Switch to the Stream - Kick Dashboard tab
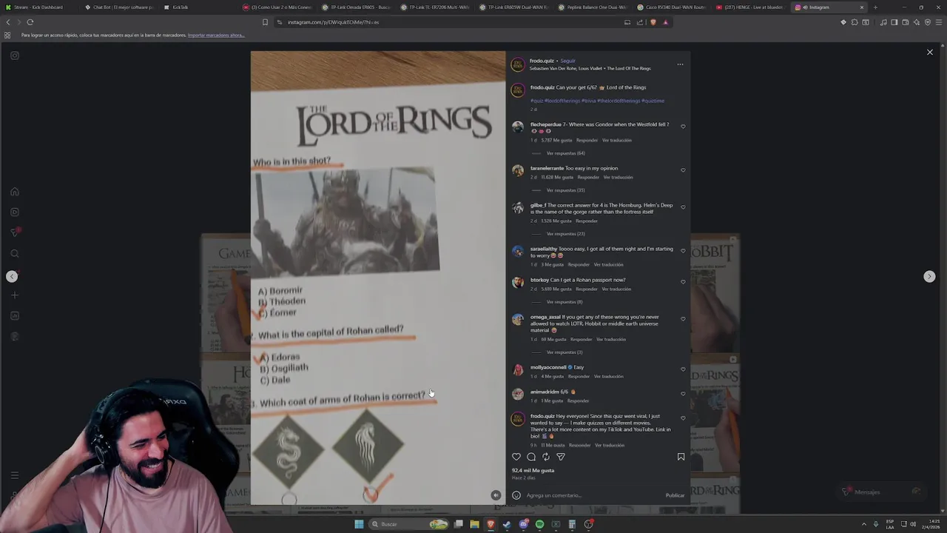Viewport: 947px width, 533px height. pos(38,7)
